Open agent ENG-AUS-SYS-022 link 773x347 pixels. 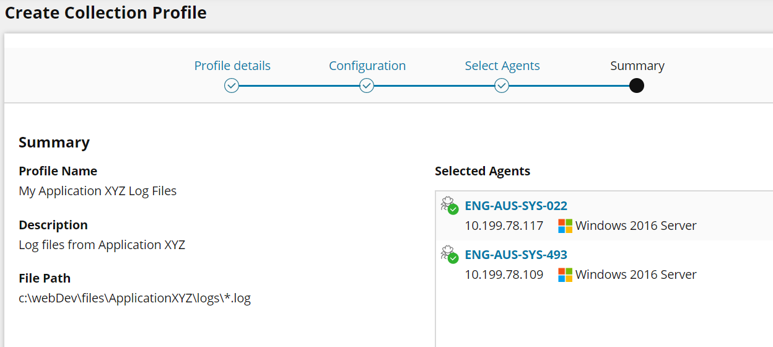click(x=516, y=206)
